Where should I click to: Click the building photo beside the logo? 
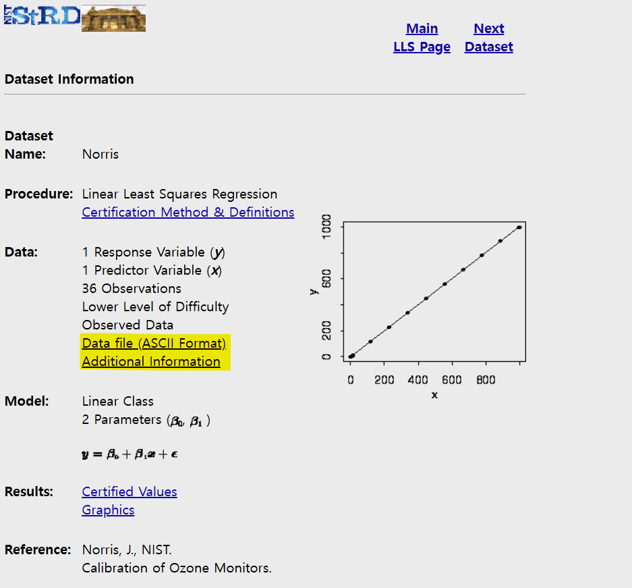coord(113,19)
